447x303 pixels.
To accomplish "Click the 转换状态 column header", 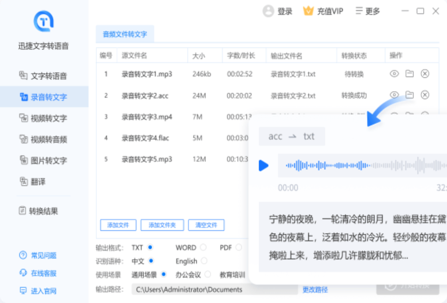I will 354,55.
